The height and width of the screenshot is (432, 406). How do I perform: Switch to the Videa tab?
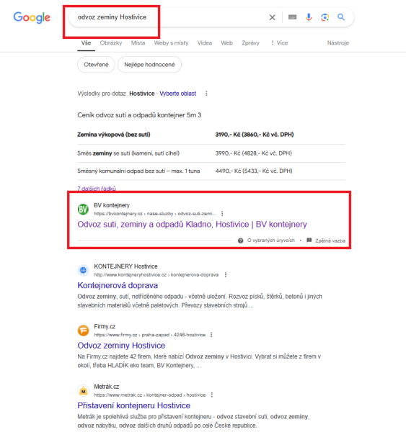tap(205, 43)
